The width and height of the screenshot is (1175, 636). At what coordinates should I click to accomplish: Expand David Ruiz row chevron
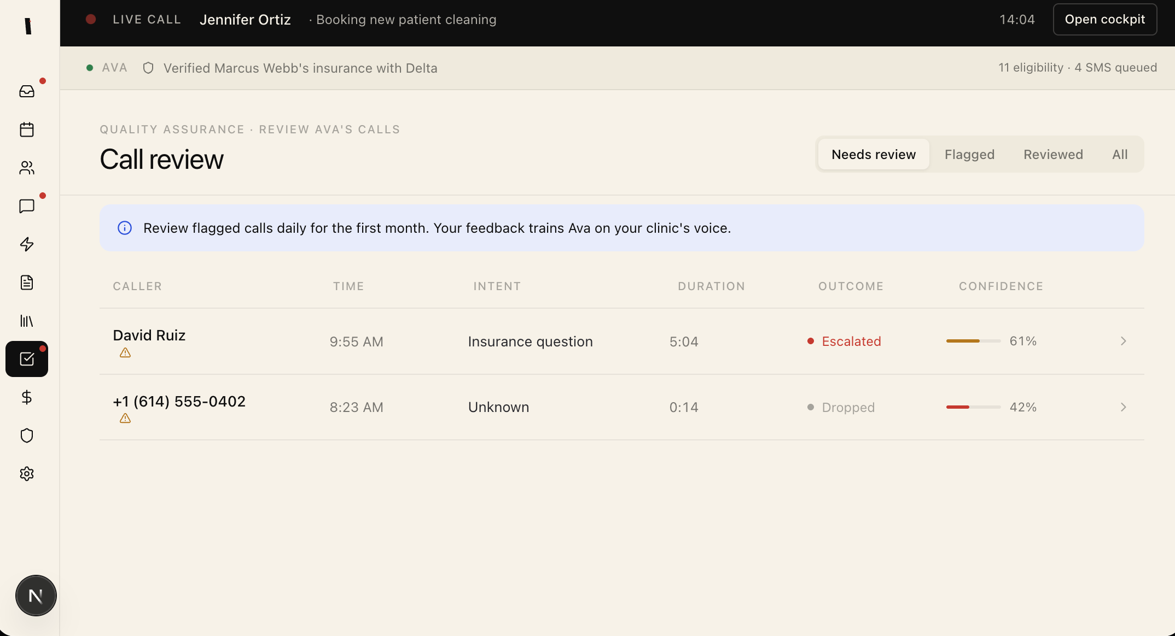[1123, 341]
